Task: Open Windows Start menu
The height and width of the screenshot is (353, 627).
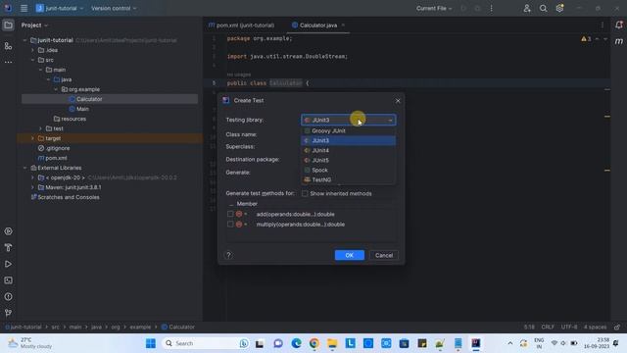Action: [151, 343]
